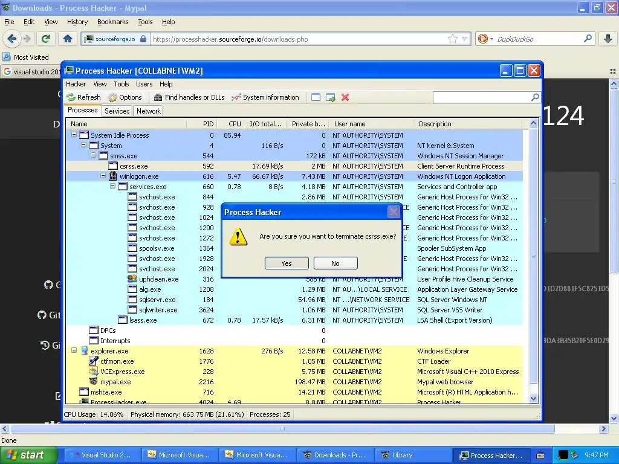Image resolution: width=619 pixels, height=464 pixels.
Task: Select the csrss.exe process row
Action: pos(294,166)
